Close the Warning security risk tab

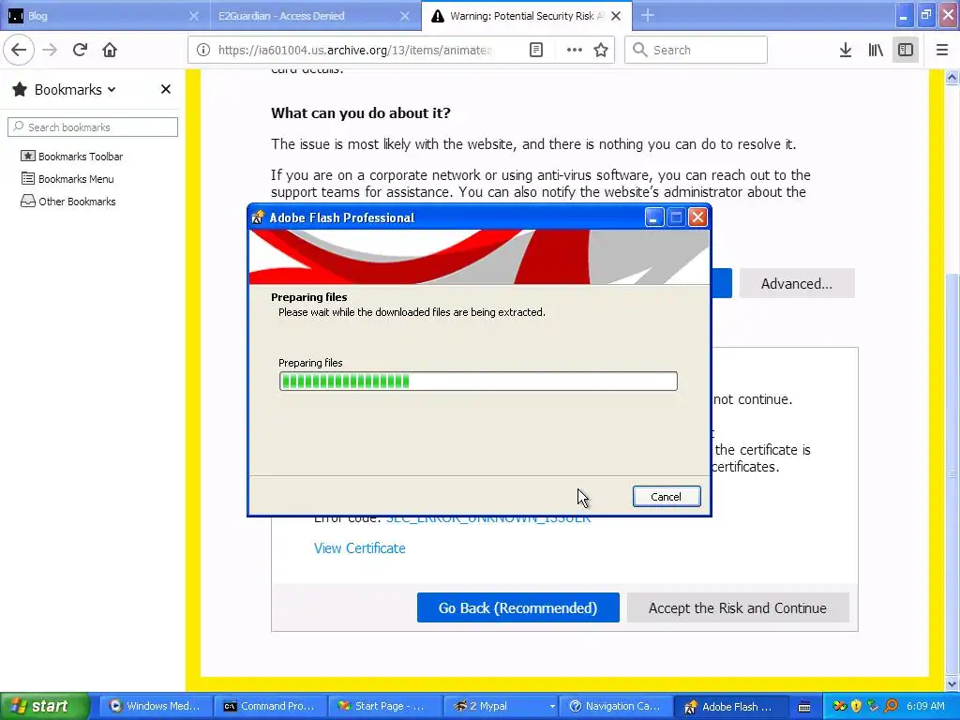616,16
